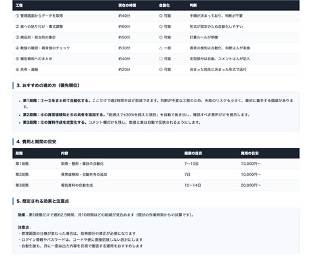312x257 pixels.
Task: Click "手順が決まっており、判断が不要"
Action: click(x=216, y=16)
